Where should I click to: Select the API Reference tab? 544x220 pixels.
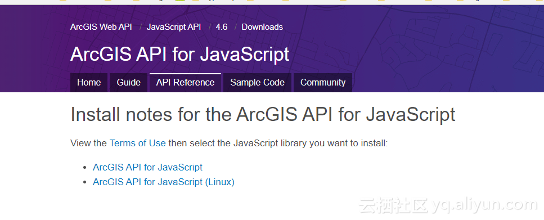(185, 83)
